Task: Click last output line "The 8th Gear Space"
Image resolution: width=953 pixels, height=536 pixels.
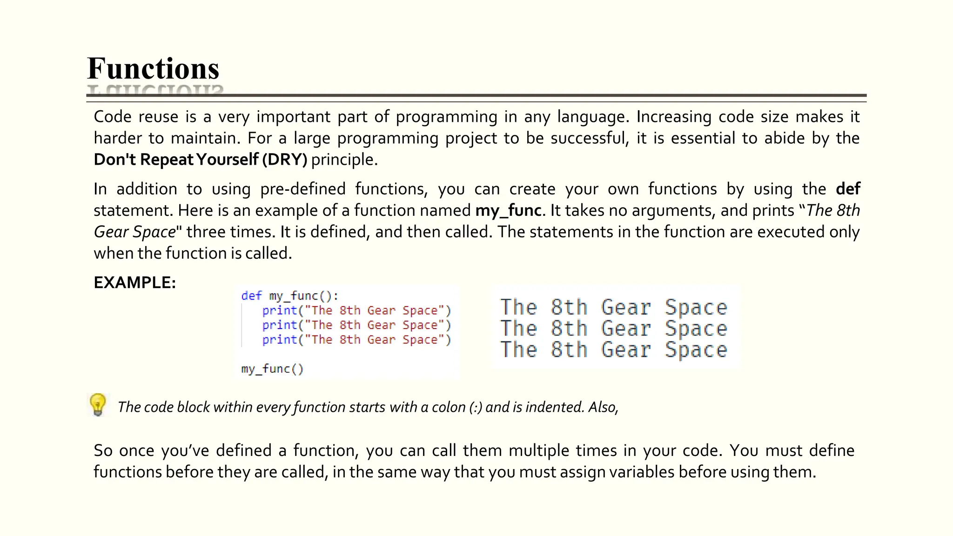Action: (613, 349)
